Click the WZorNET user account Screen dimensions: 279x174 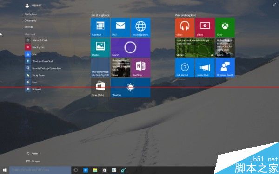click(33, 6)
